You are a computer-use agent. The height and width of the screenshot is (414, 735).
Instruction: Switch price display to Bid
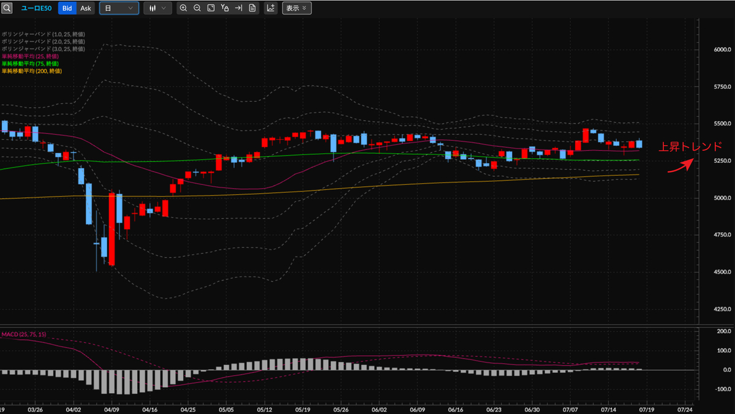[x=67, y=9]
